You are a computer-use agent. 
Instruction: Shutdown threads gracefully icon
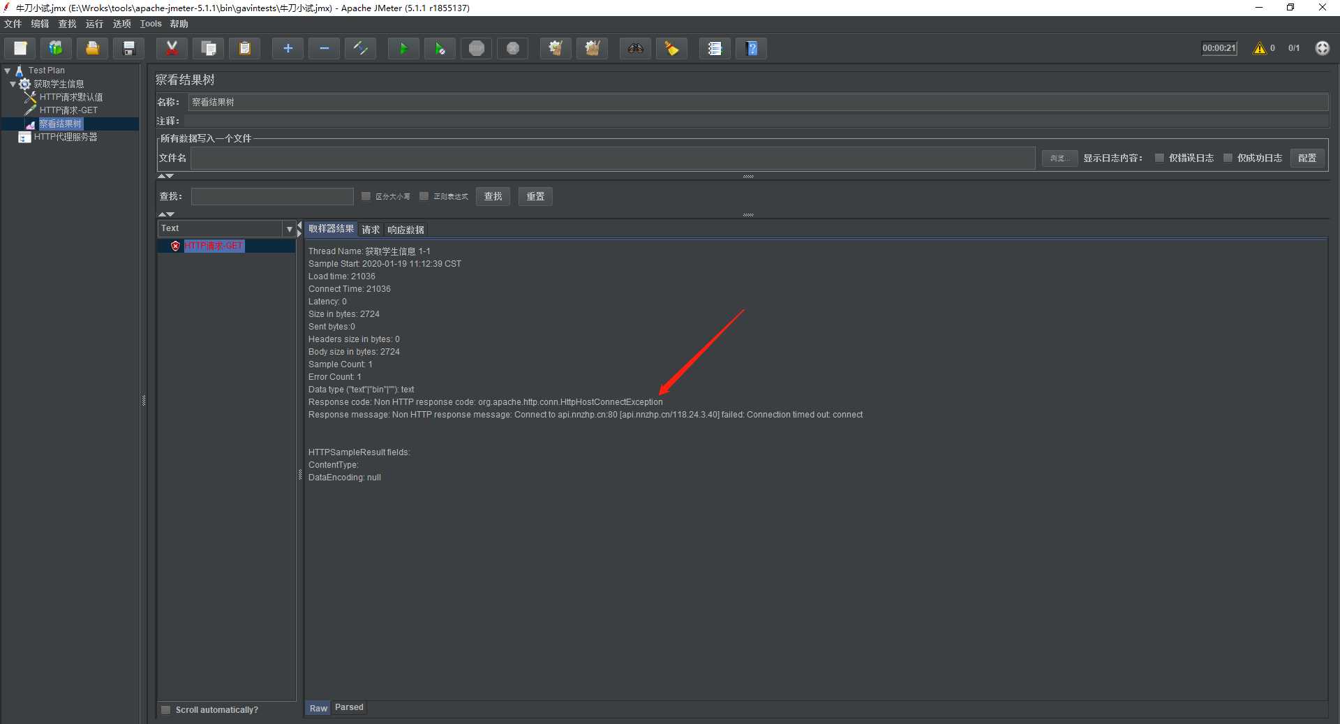(513, 48)
